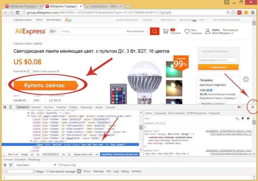The image size is (258, 181).
Task: Toggle element state pin icon
Action: [x=243, y=118]
